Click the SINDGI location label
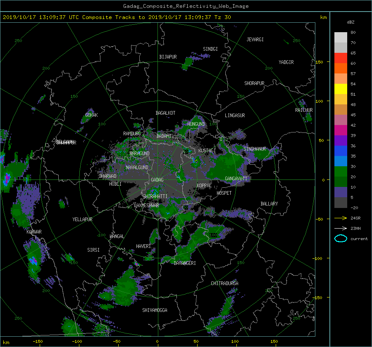The image size is (372, 347). [210, 49]
